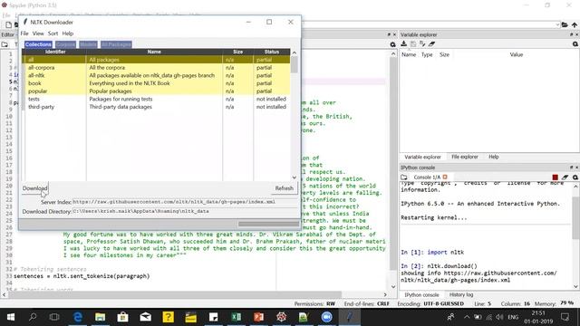Screen dimensions: 580x326
Task: Open Excel from the taskbar
Action: pyautogui.click(x=237, y=317)
